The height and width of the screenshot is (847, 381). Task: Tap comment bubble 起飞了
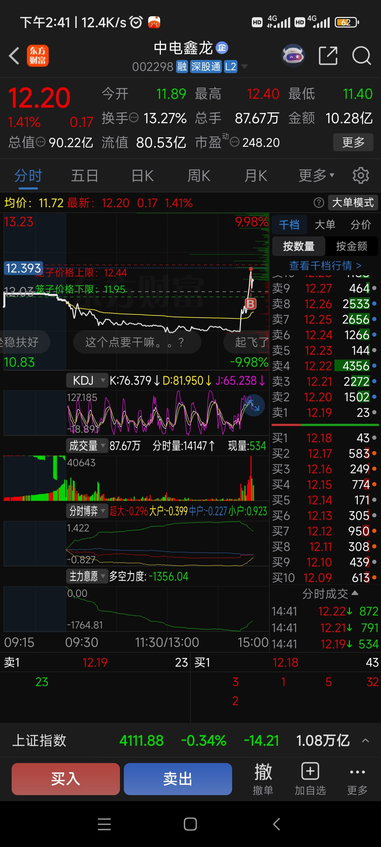247,342
